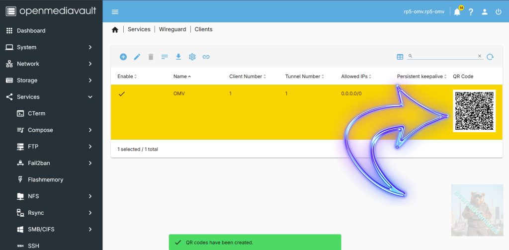509x250 pixels.
Task: Click the delete trash icon
Action: coord(151,57)
